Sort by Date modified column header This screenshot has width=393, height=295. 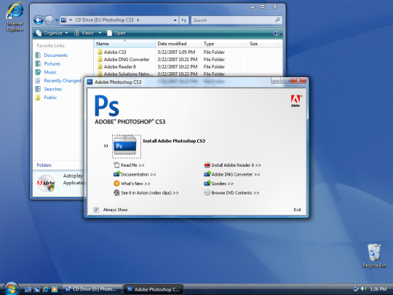(x=178, y=44)
